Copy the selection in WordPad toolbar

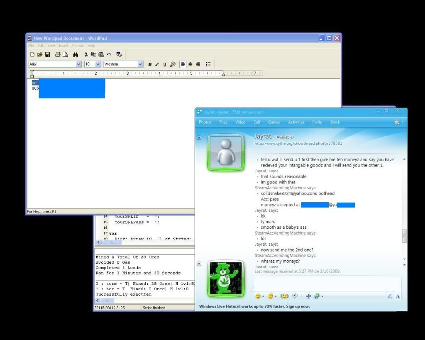pos(94,54)
